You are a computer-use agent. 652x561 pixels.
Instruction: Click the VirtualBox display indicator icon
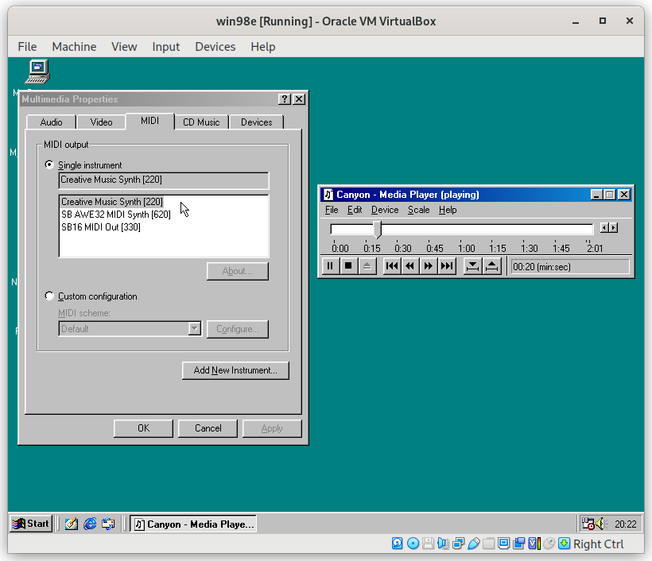503,544
